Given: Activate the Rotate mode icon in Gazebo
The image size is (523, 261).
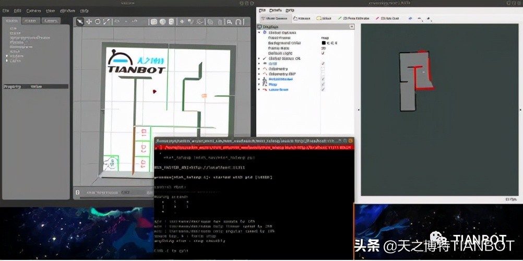Looking at the screenshot, I should coord(98,22).
